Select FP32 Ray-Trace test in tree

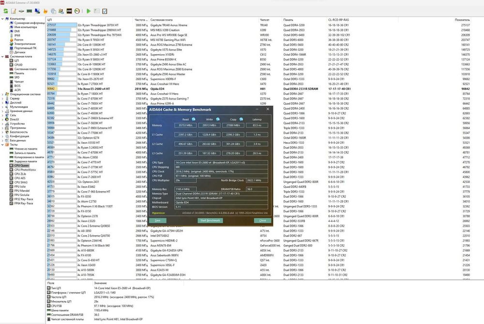point(23,199)
